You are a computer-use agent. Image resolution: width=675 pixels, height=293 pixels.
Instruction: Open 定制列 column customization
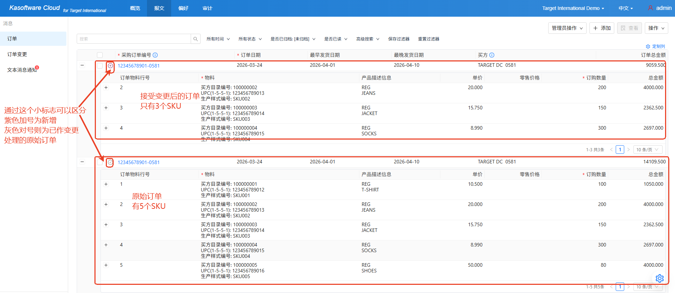(x=655, y=47)
